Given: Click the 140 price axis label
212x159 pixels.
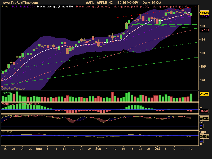Looking at the screenshot, I should click(202, 80).
